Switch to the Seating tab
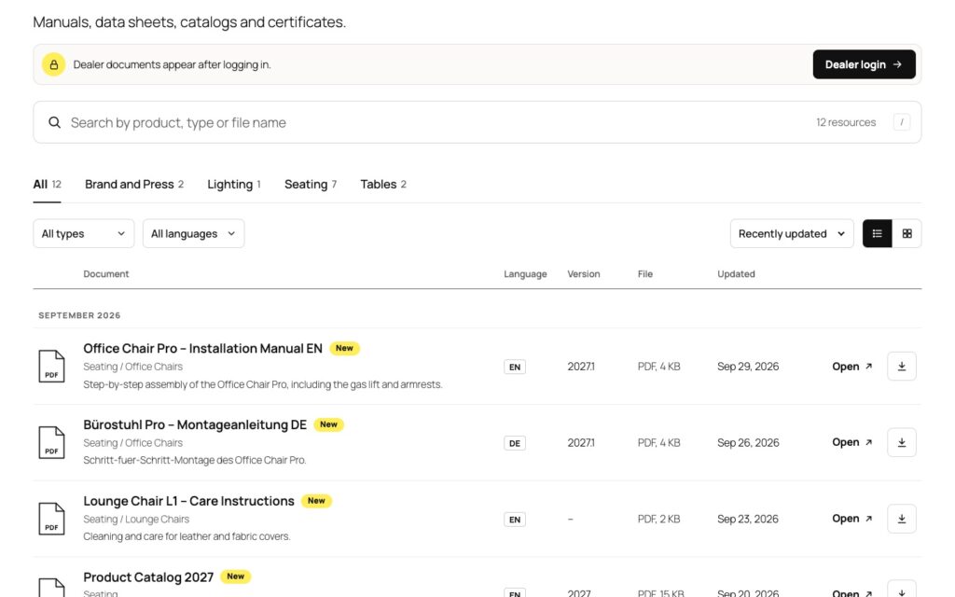The image size is (955, 597). point(311,184)
